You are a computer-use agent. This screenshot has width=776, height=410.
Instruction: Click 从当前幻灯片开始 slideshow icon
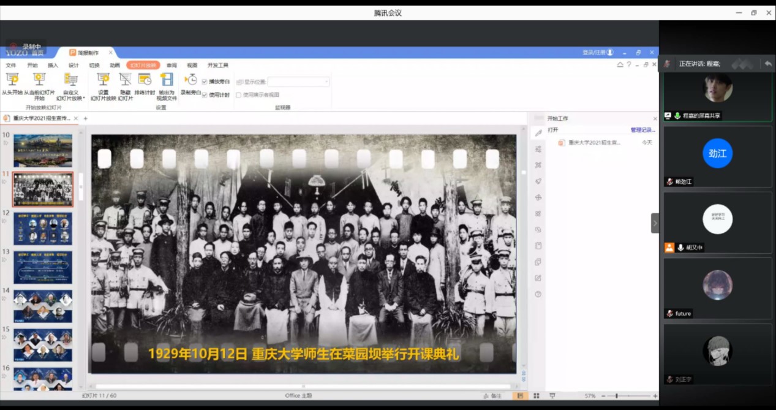click(x=39, y=80)
